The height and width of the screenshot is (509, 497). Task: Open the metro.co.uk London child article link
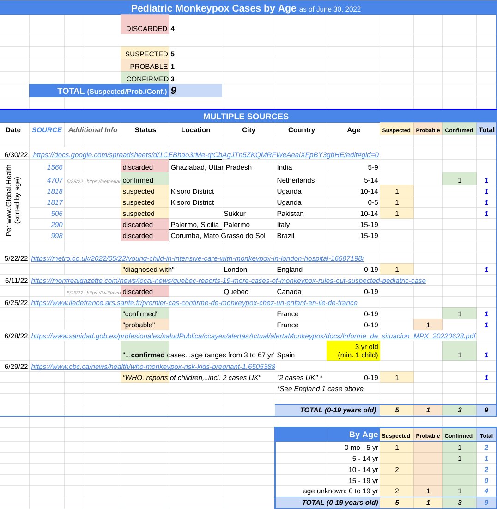click(x=198, y=258)
